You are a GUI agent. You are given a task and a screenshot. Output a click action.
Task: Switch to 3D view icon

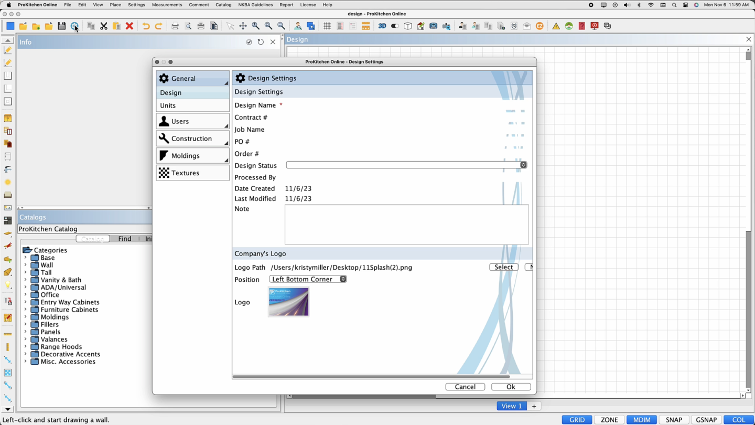point(382,26)
